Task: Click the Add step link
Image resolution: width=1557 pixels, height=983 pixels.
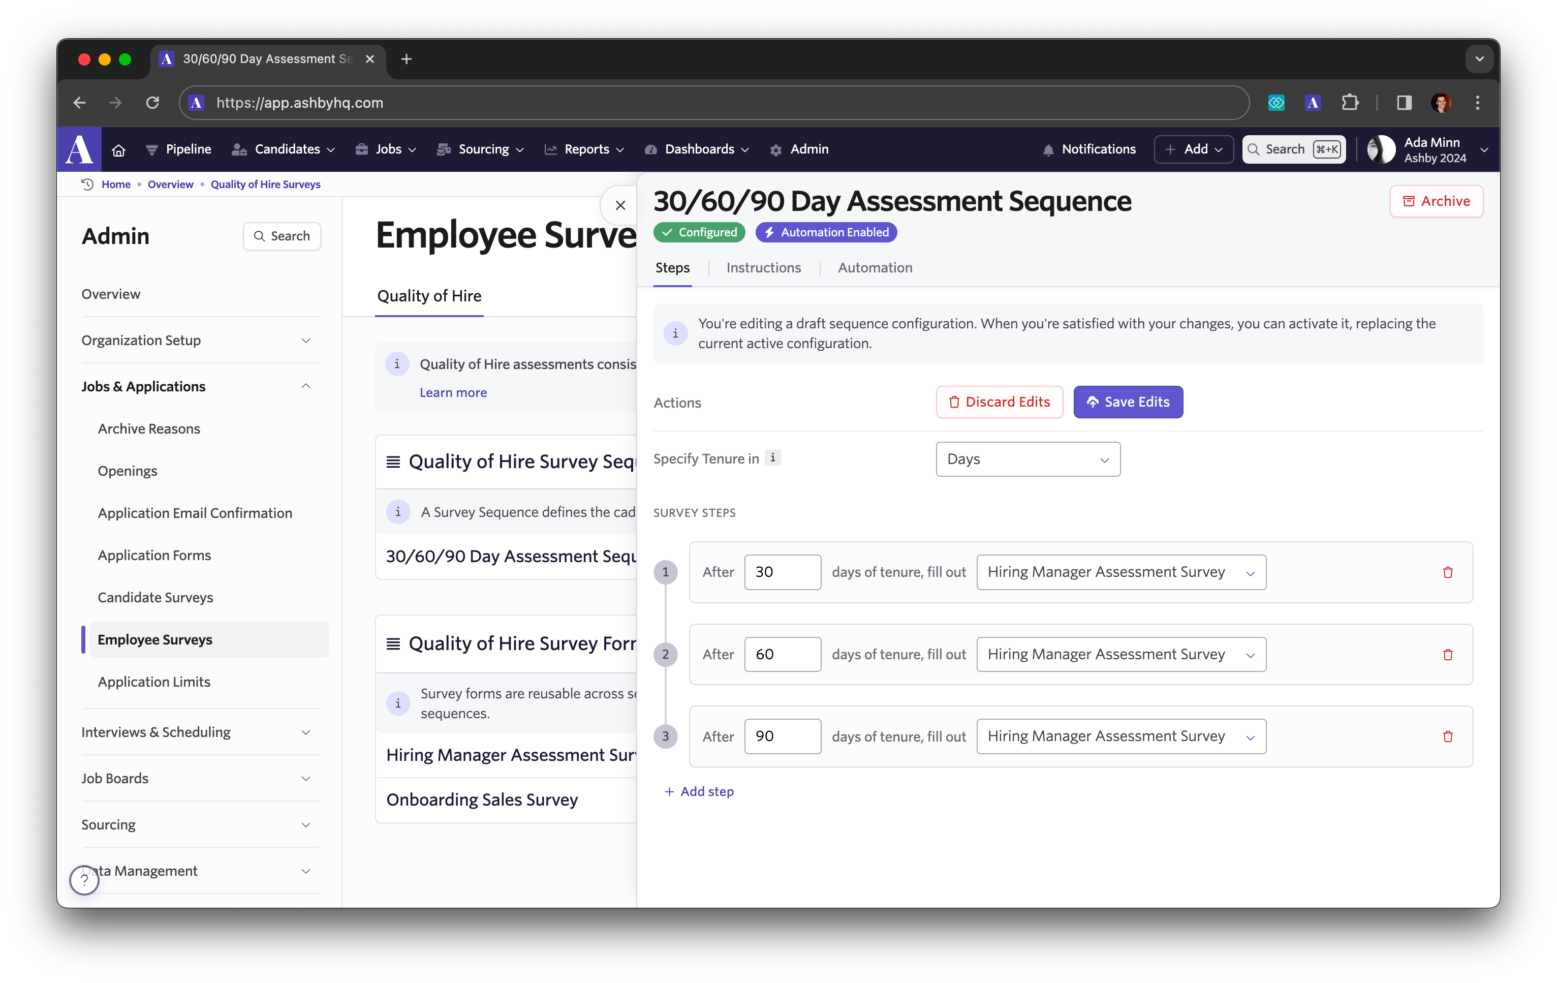Action: coord(700,791)
